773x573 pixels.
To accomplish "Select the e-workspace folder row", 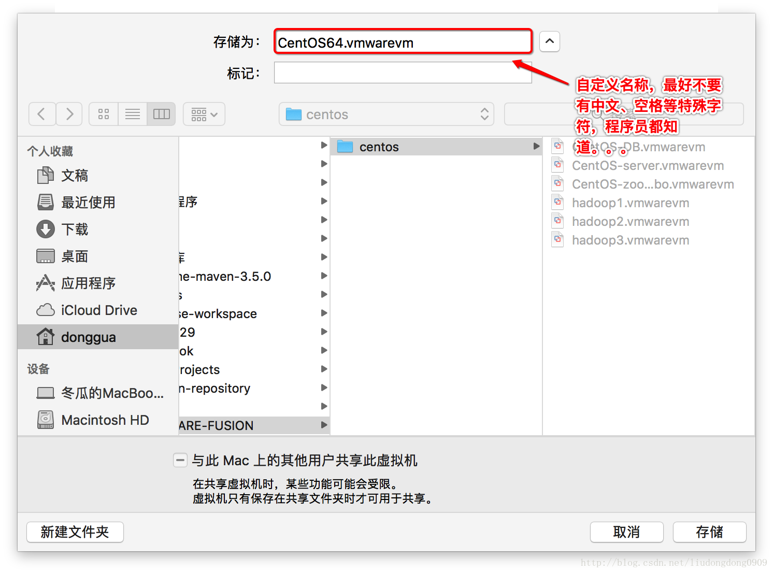I will click(x=254, y=313).
